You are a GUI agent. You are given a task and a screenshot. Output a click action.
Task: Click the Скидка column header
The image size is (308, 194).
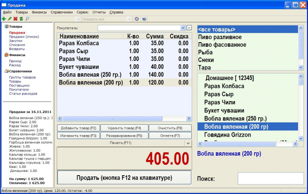[178, 36]
